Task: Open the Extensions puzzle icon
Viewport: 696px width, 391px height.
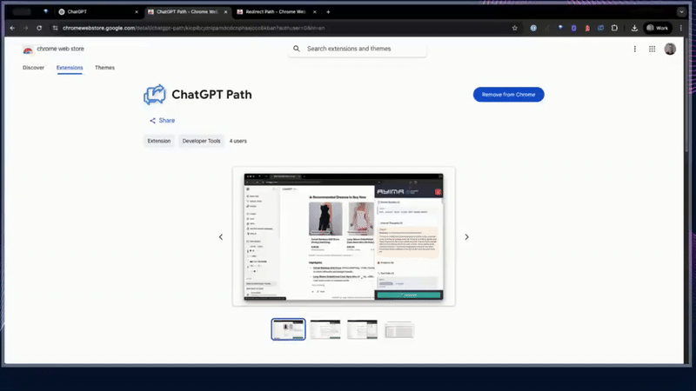Action: (614, 28)
